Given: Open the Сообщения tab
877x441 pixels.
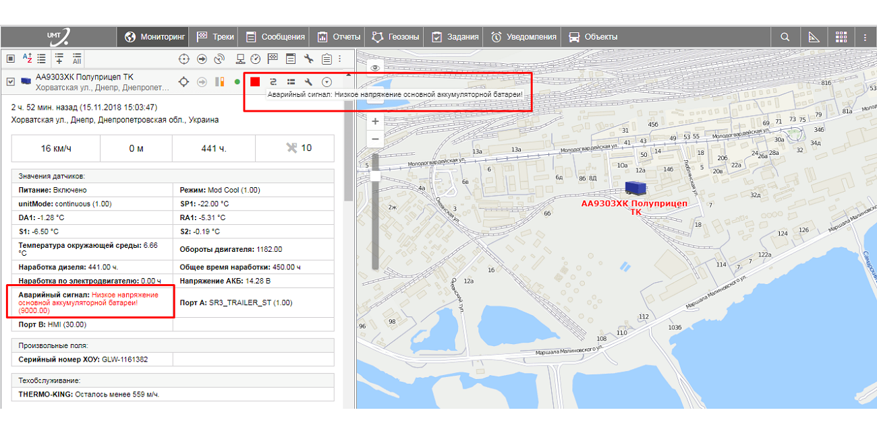Looking at the screenshot, I should click(x=275, y=37).
